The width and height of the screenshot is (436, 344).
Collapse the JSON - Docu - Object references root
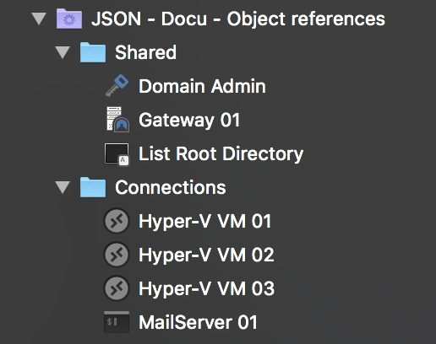coord(39,19)
